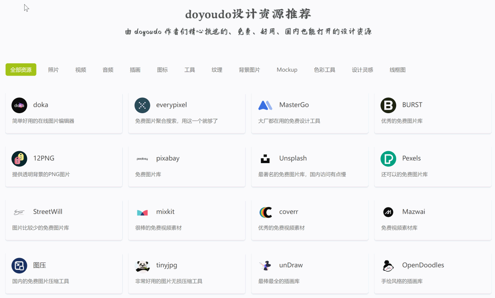
Task: Open the pixabay title link
Action: tap(168, 158)
